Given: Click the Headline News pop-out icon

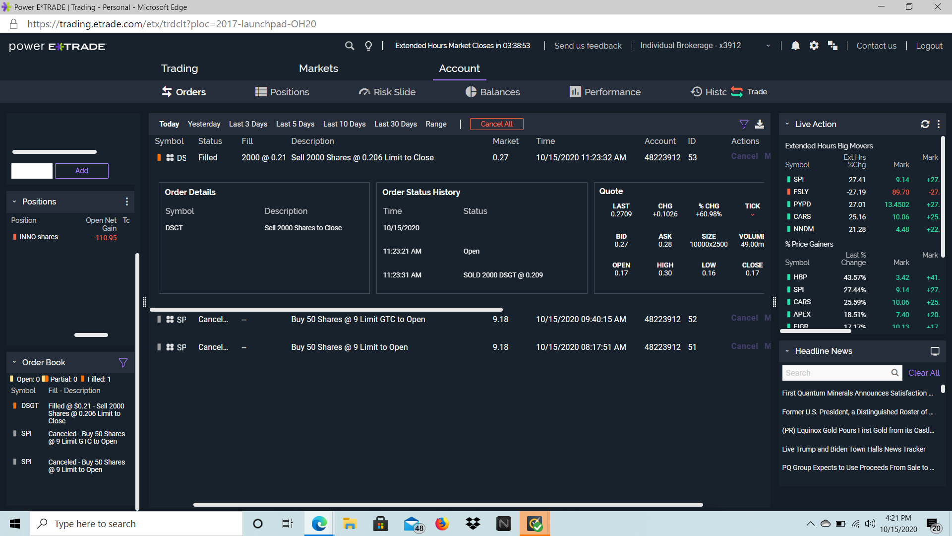Looking at the screenshot, I should pyautogui.click(x=935, y=351).
